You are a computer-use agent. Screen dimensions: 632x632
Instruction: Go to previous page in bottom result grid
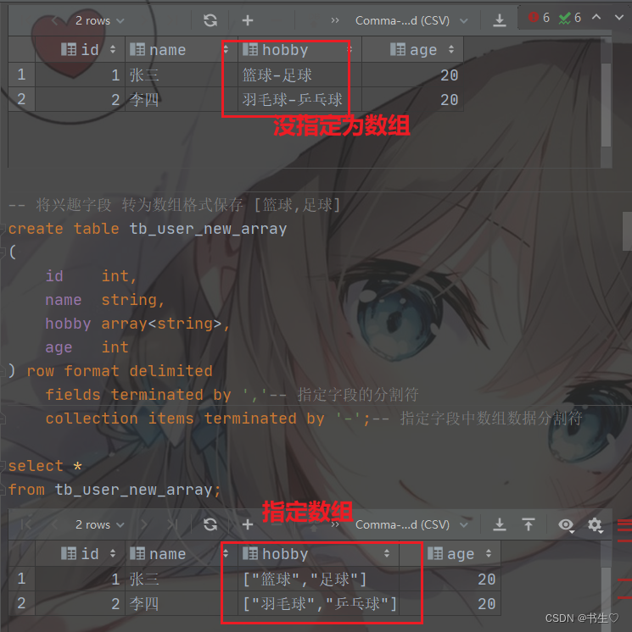coord(55,524)
